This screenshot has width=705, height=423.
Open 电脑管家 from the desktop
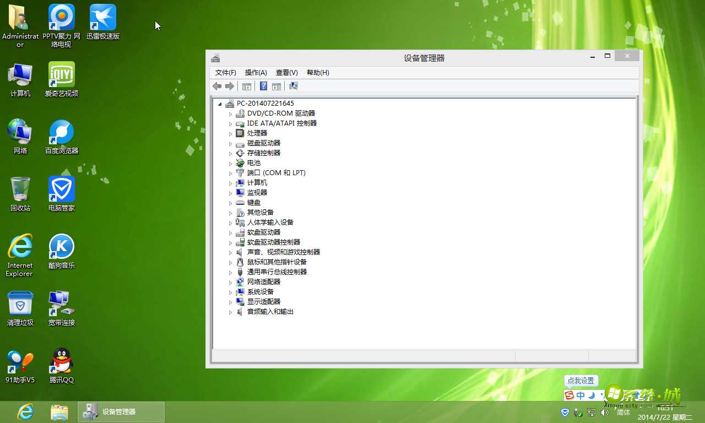(x=61, y=190)
